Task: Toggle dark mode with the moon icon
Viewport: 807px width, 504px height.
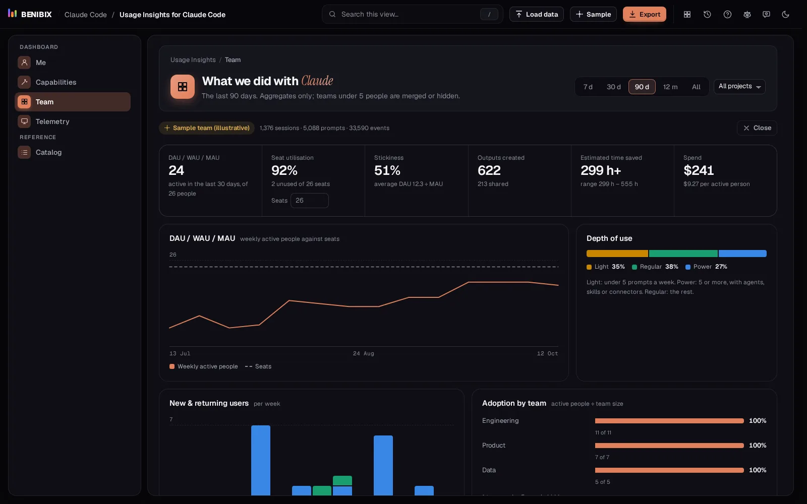Action: point(785,15)
